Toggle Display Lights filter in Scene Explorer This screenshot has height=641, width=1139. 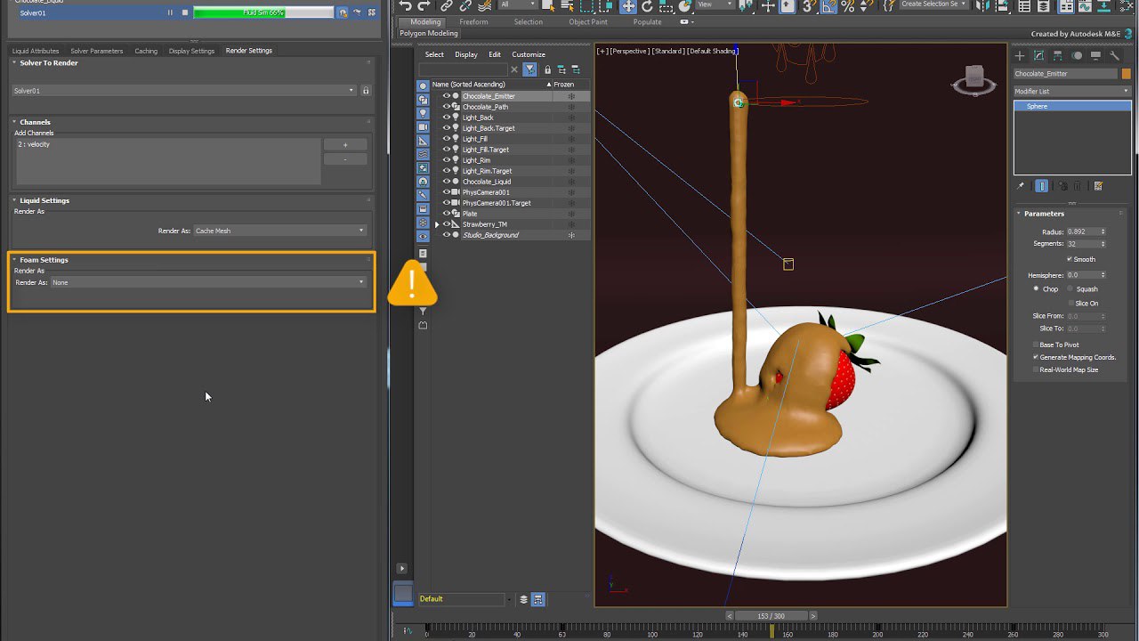(423, 113)
